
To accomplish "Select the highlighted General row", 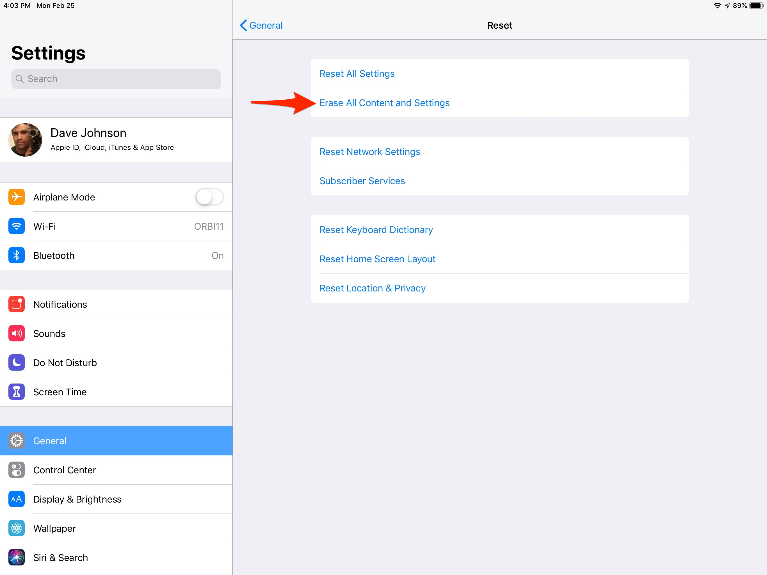I will coord(116,441).
